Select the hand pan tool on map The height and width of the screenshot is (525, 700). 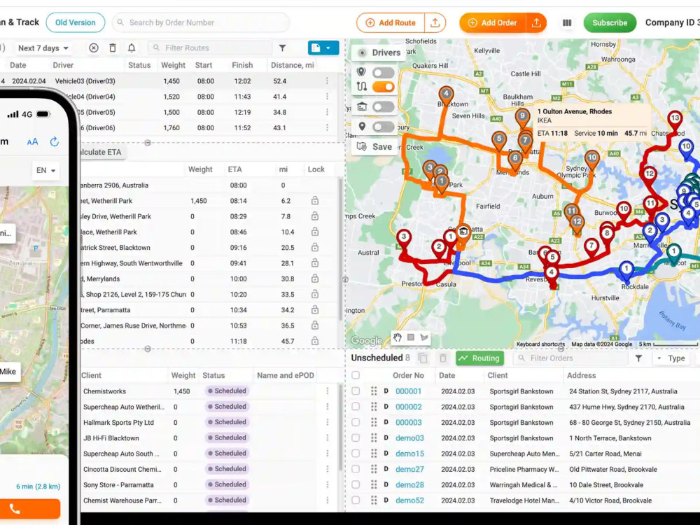398,337
